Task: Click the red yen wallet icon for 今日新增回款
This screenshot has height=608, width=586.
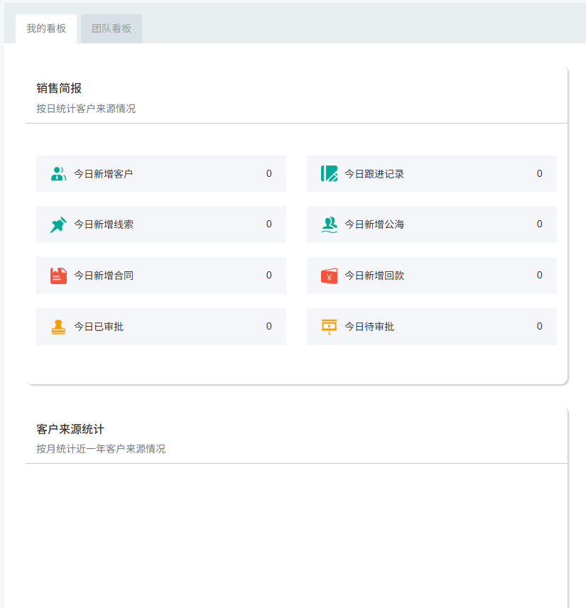Action: point(329,276)
